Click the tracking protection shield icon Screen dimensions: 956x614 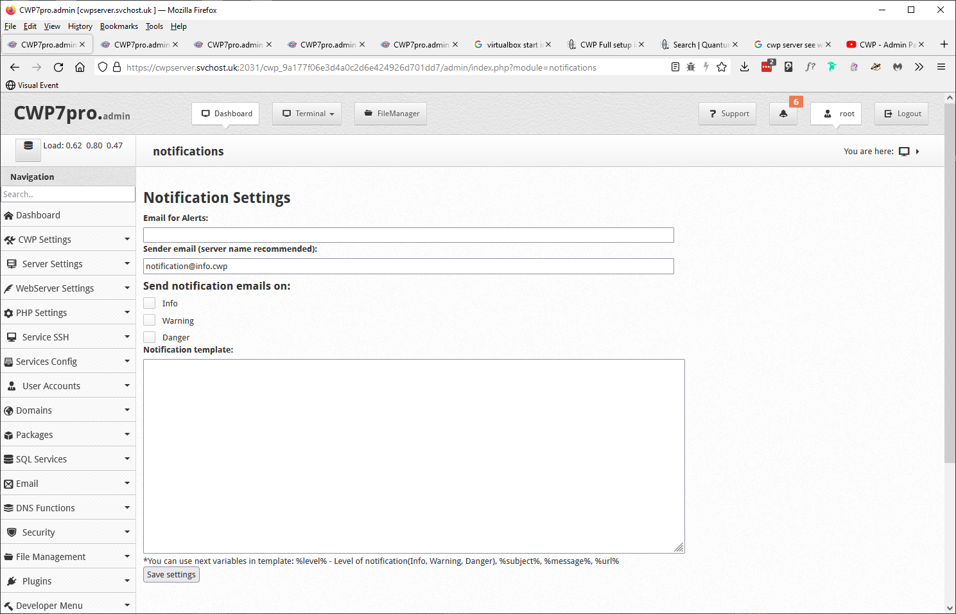pyautogui.click(x=103, y=67)
